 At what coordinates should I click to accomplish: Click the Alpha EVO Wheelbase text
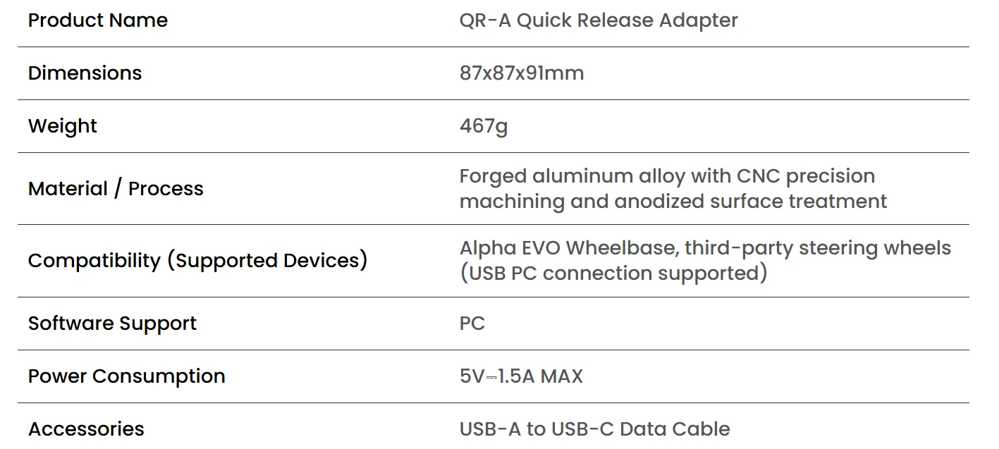coord(568,248)
